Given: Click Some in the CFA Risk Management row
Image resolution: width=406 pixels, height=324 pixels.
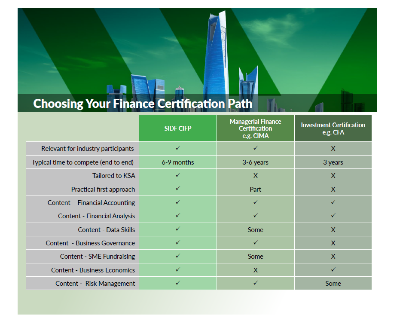Looking at the screenshot, I should [x=333, y=284].
